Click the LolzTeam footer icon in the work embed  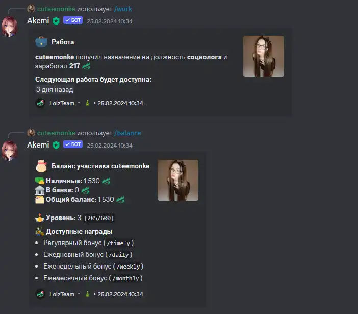click(41, 103)
